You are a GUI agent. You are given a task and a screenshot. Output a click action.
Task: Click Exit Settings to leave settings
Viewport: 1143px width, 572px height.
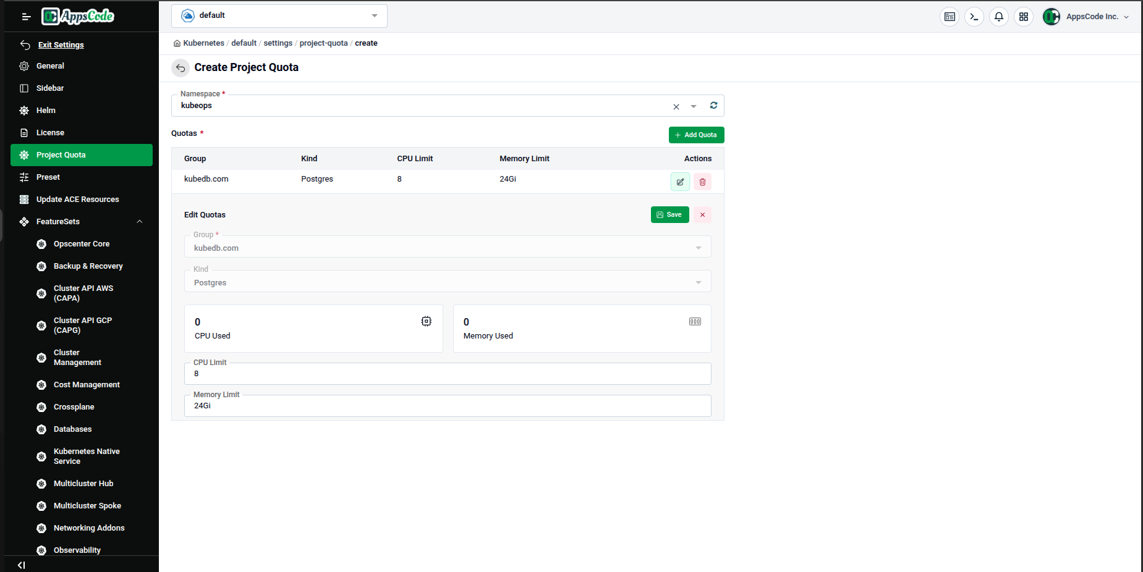tap(61, 44)
